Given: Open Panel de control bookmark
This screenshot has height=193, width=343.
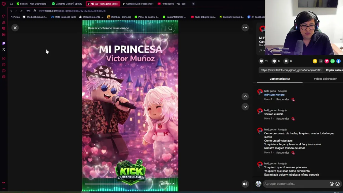Looking at the screenshot, I should point(147,17).
